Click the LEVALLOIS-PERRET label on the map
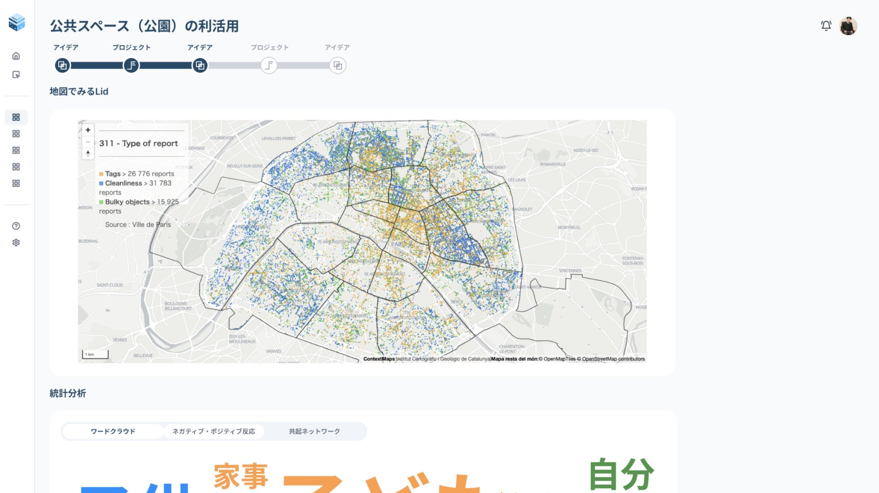 [x=278, y=139]
